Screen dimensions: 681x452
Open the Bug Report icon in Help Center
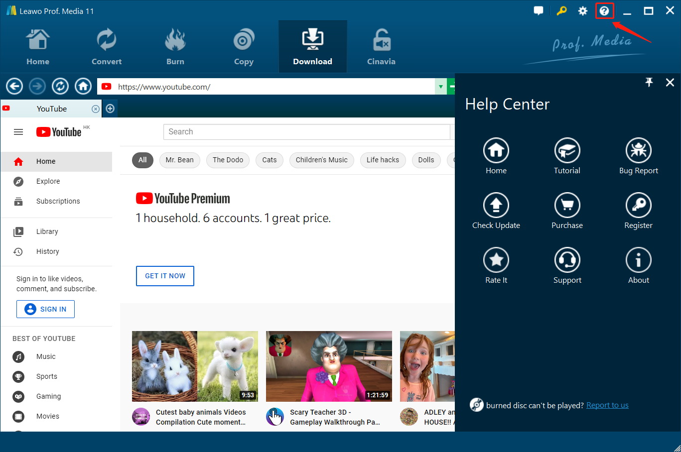[x=638, y=150]
